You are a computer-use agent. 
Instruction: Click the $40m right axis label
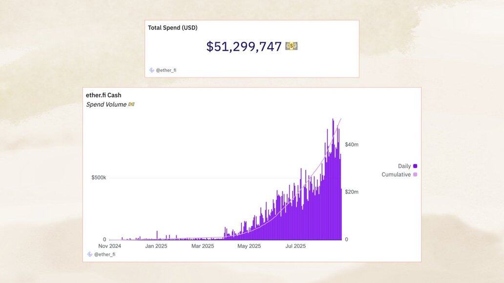pos(352,145)
